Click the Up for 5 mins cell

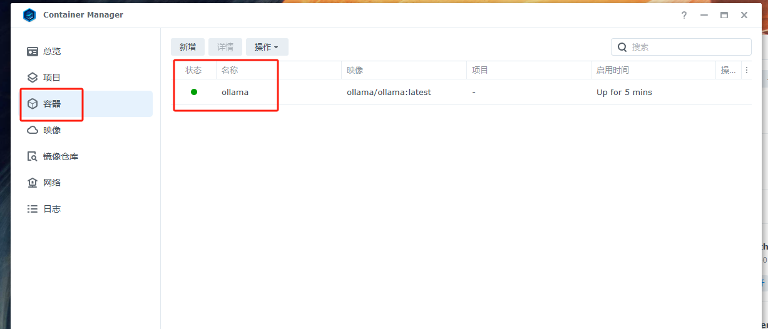coord(624,92)
